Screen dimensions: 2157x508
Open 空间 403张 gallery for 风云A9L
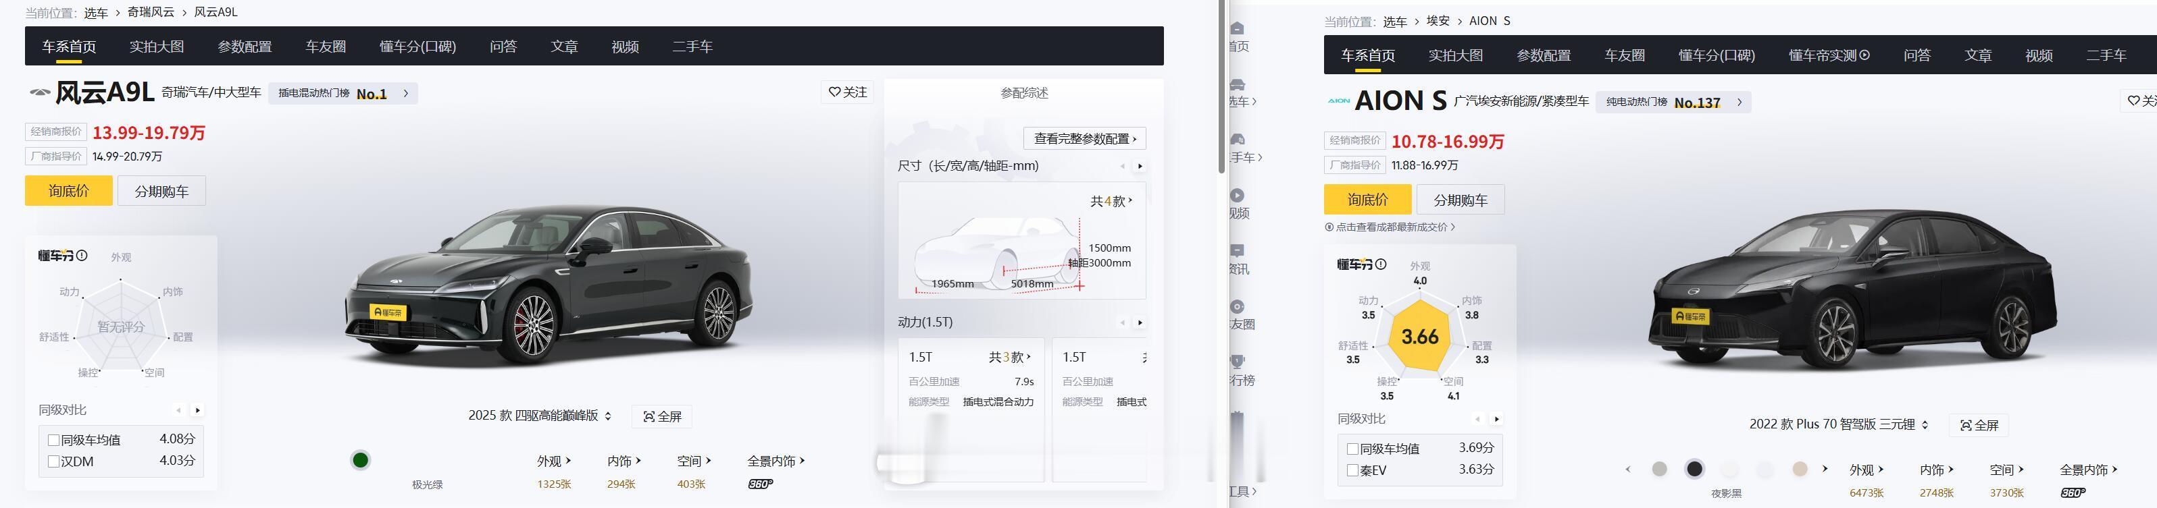693,471
